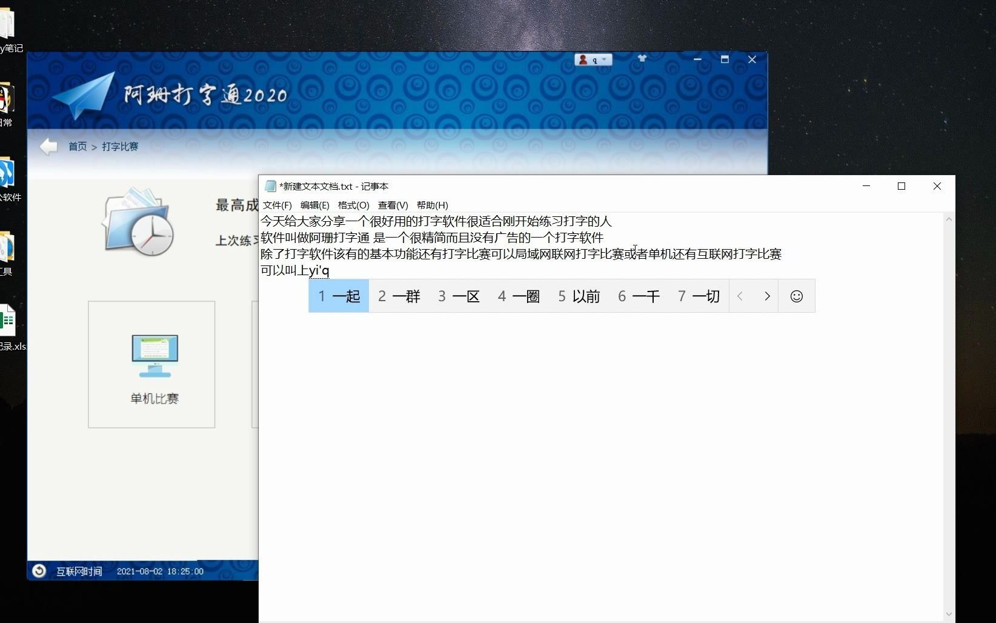Screen dimensions: 996x623
Task: Click the folder-clock history icon in 阿珊打字通
Action: [139, 222]
